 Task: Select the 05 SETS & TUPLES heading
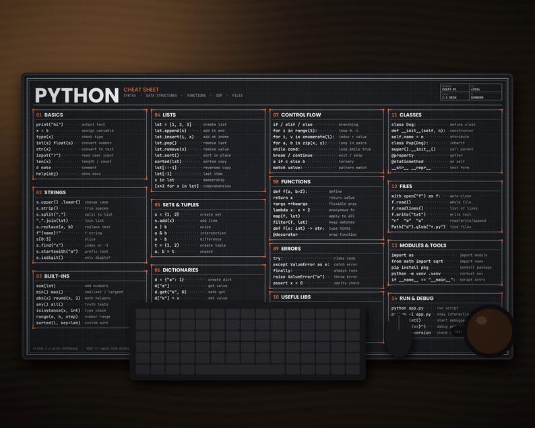pyautogui.click(x=177, y=204)
